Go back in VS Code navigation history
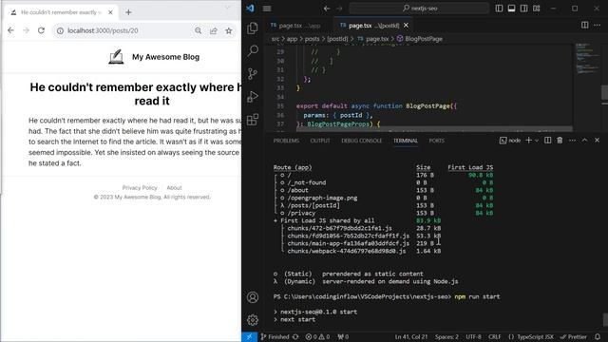 coord(327,9)
